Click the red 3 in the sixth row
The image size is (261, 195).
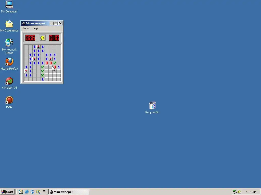(55, 67)
